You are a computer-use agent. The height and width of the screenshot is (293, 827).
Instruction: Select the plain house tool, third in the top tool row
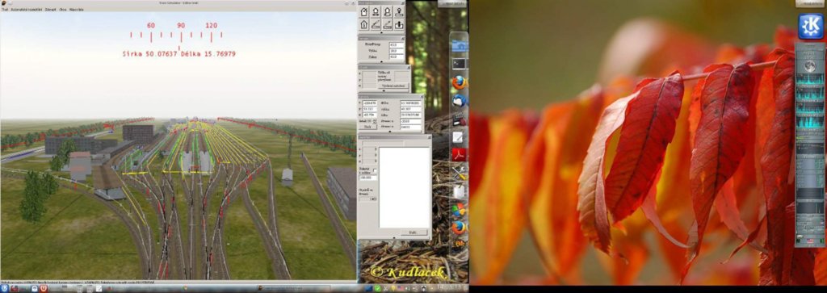(387, 12)
